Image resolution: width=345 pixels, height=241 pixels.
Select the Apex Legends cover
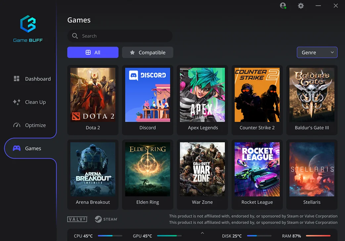[x=202, y=95]
